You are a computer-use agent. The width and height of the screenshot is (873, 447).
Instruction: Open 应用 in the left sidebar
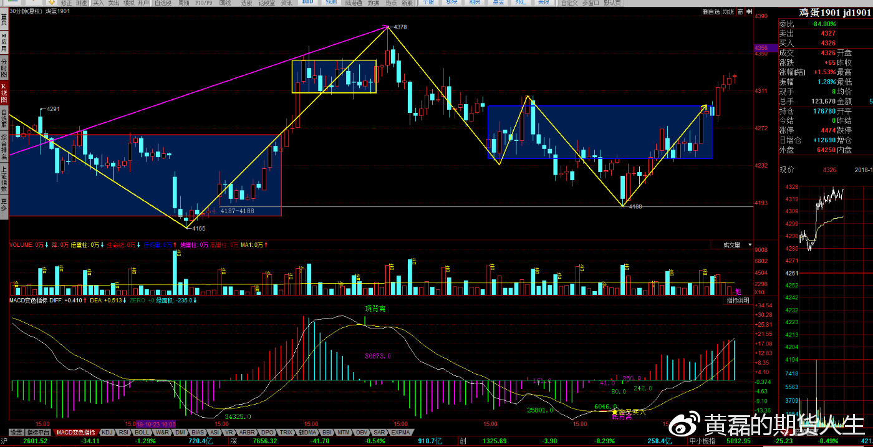click(4, 42)
